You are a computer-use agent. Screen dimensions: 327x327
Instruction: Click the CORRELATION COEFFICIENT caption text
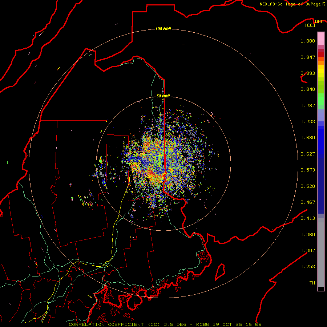click(x=106, y=324)
